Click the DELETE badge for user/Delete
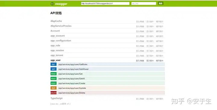Viewport: 217px width, 110px height. (53, 93)
